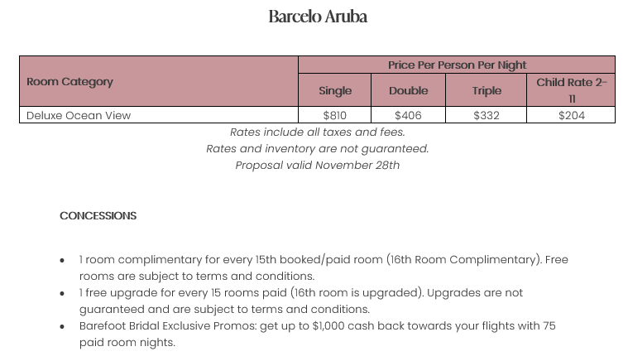The height and width of the screenshot is (361, 628).
Task: Click the 'Proposal valid November 28th' line
Action: click(318, 165)
